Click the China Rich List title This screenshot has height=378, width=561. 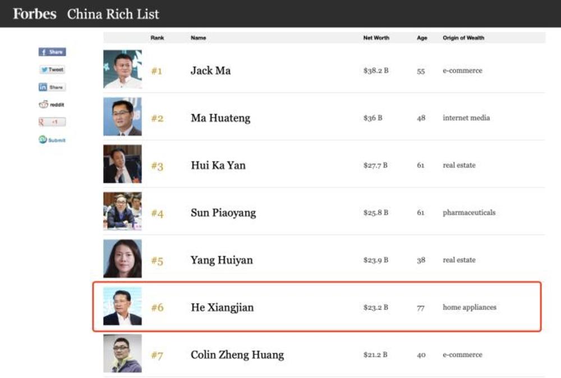113,14
